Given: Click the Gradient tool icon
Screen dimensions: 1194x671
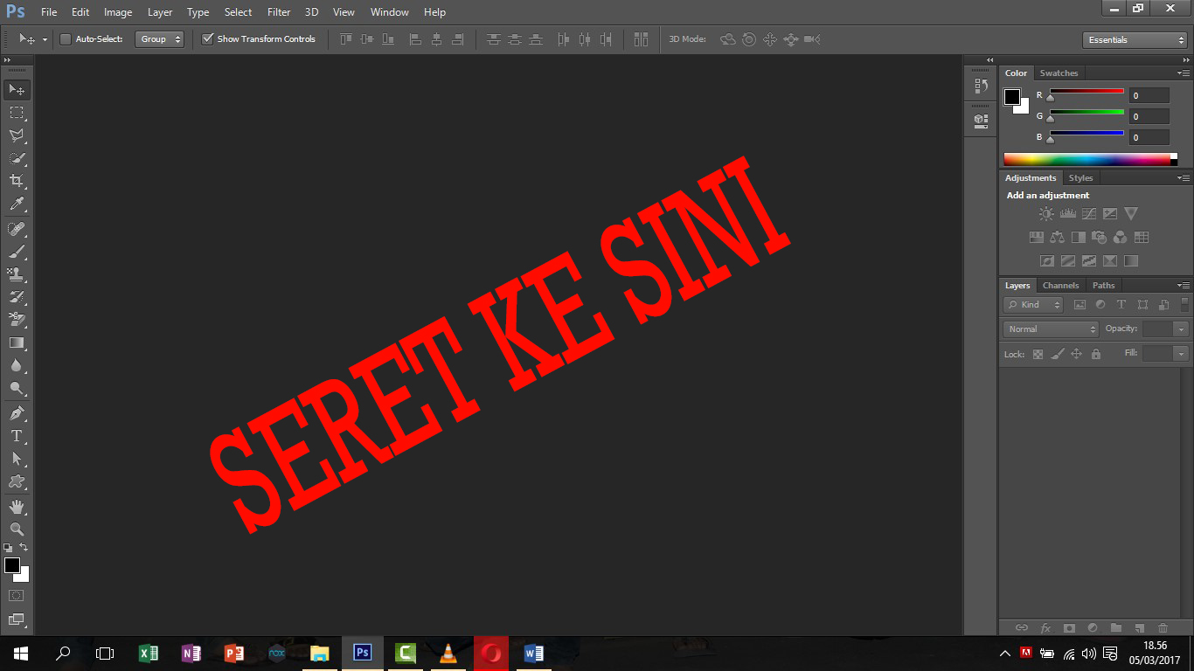Looking at the screenshot, I should pos(17,342).
